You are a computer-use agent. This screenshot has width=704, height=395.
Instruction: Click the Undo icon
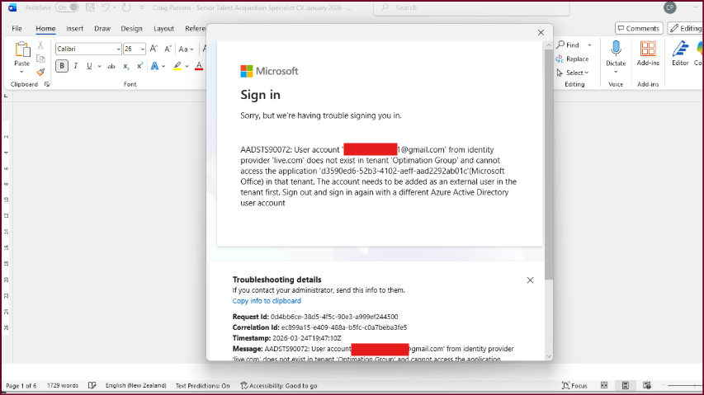105,7
